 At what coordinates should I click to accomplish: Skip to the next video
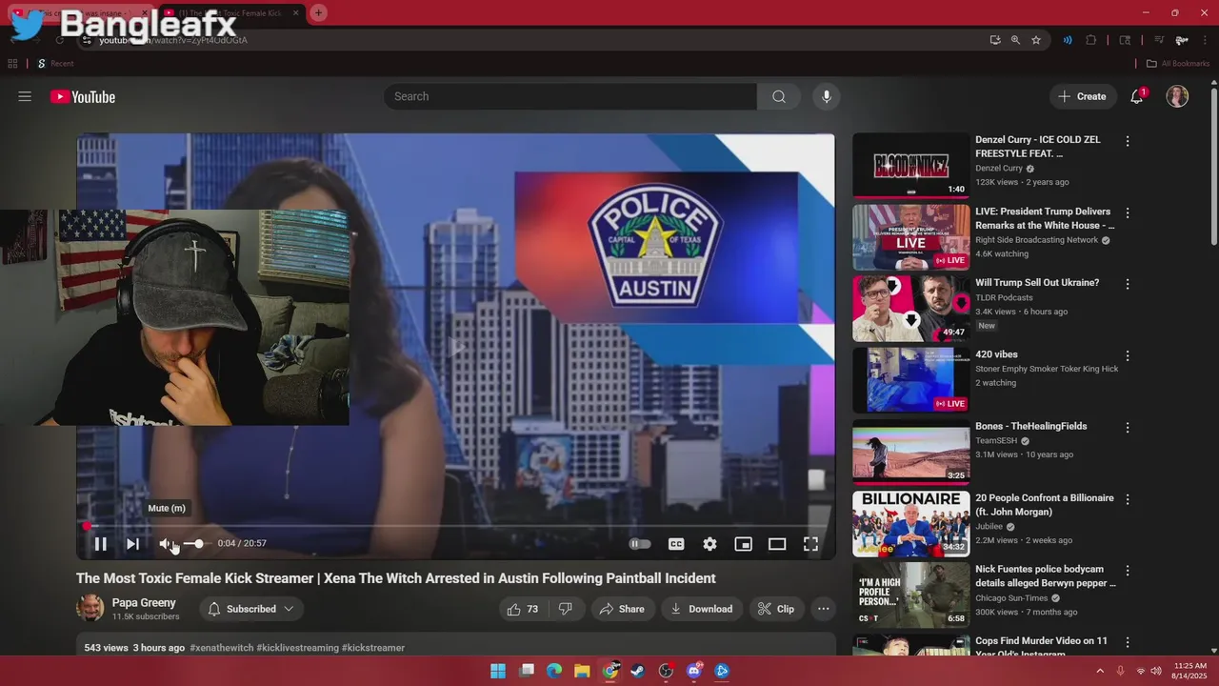[x=133, y=544]
